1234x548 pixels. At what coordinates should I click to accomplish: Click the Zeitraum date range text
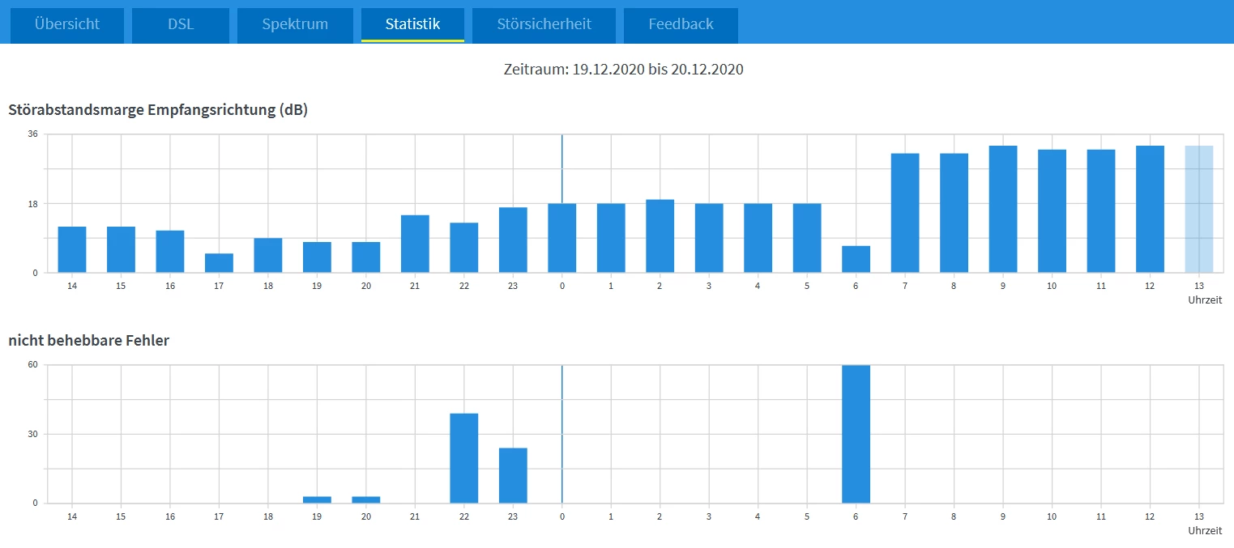(x=623, y=70)
